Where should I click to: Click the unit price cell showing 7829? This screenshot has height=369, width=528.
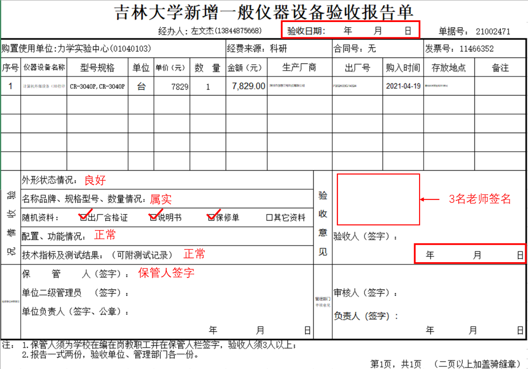(x=172, y=87)
